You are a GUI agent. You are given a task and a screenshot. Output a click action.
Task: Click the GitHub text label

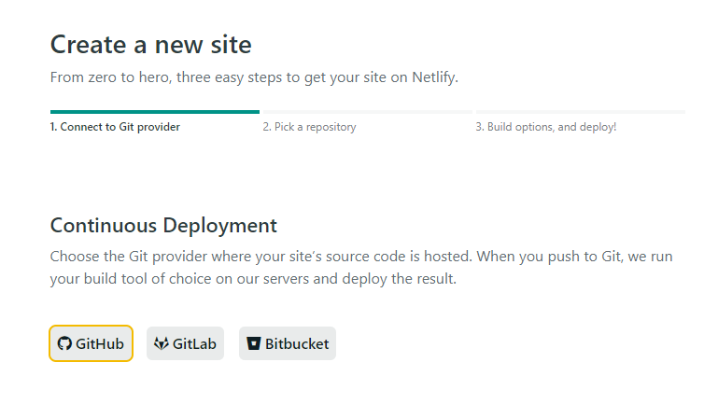[x=100, y=343]
